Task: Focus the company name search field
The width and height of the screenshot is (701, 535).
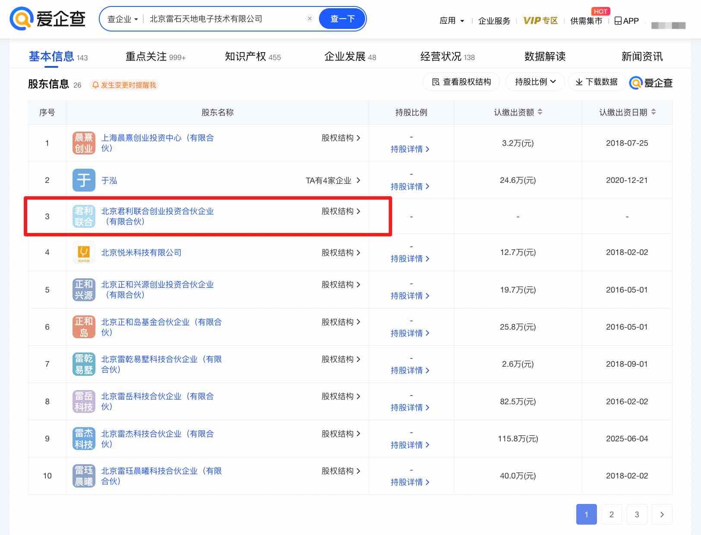Action: [224, 19]
